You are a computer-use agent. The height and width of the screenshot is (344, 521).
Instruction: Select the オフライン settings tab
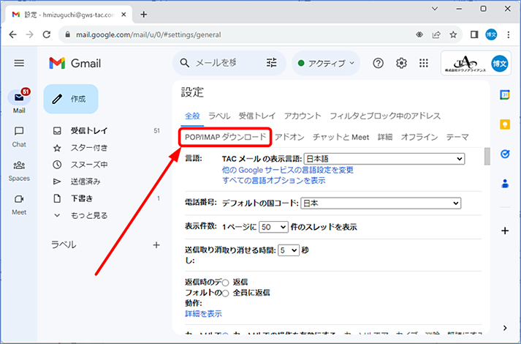[419, 137]
